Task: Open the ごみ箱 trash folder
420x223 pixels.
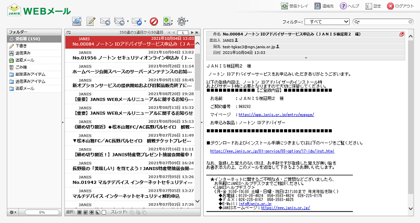Action: [x=34, y=68]
